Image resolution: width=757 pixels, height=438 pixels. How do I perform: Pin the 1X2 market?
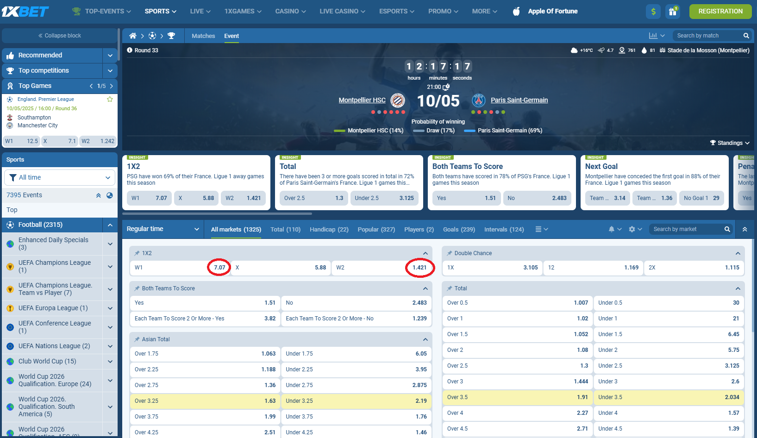click(x=137, y=253)
